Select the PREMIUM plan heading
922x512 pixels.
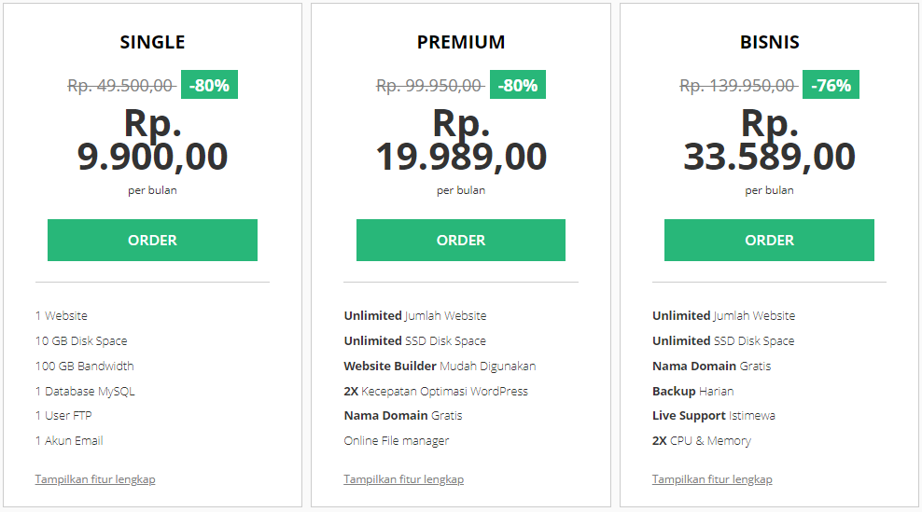tap(461, 42)
